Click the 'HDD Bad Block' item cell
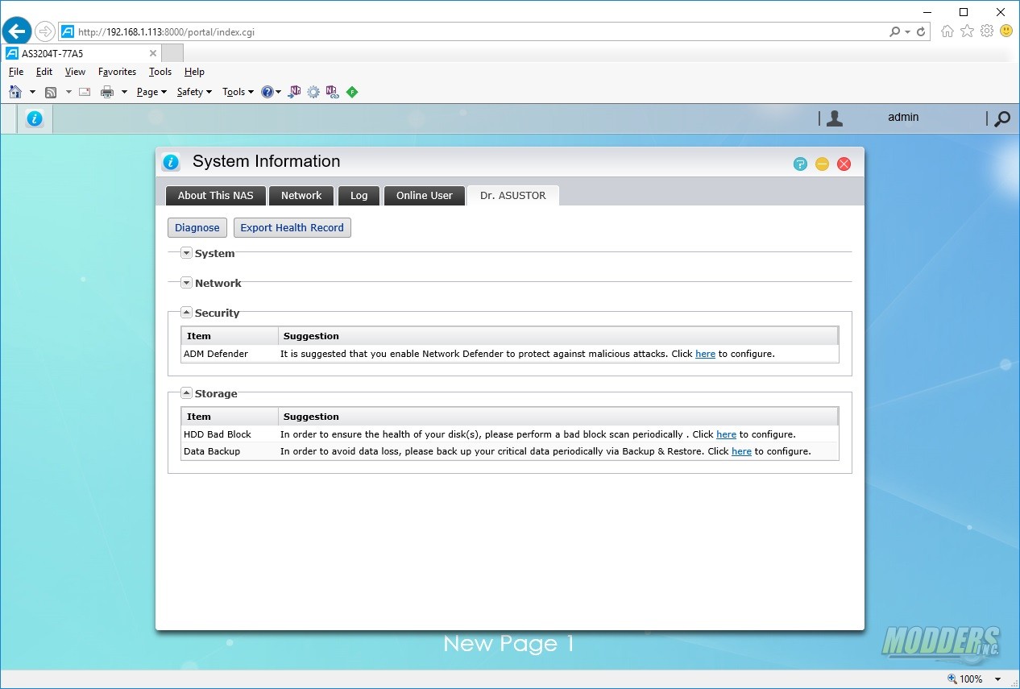Viewport: 1020px width, 689px height. [230, 434]
